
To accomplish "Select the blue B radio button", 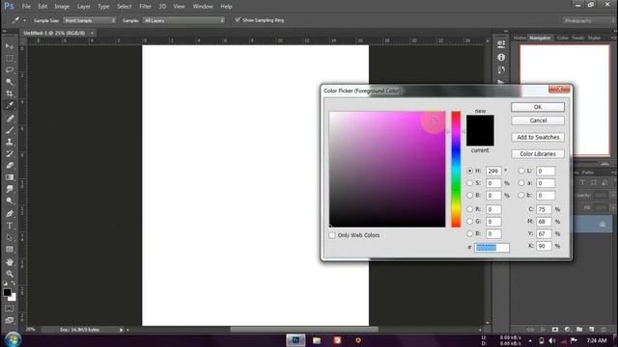I will click(x=469, y=233).
